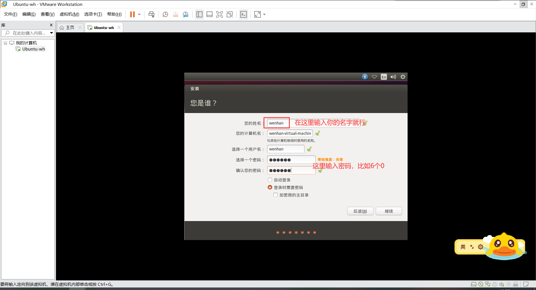536x290 pixels.
Task: Send Ctrl+Alt+Del to the virtual machine
Action: 151,14
